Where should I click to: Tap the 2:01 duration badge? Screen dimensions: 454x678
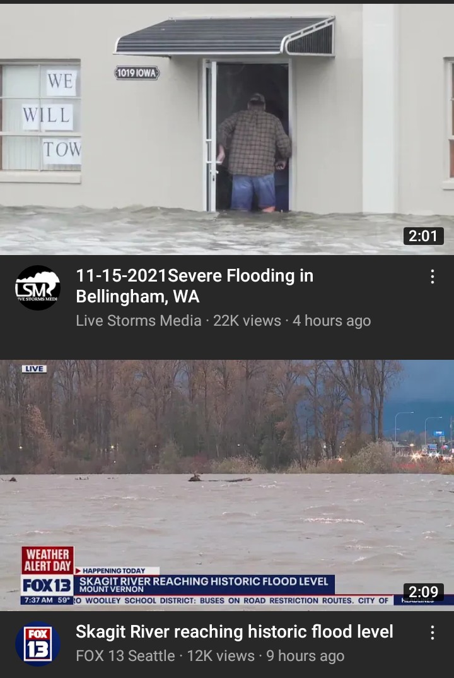click(x=423, y=236)
